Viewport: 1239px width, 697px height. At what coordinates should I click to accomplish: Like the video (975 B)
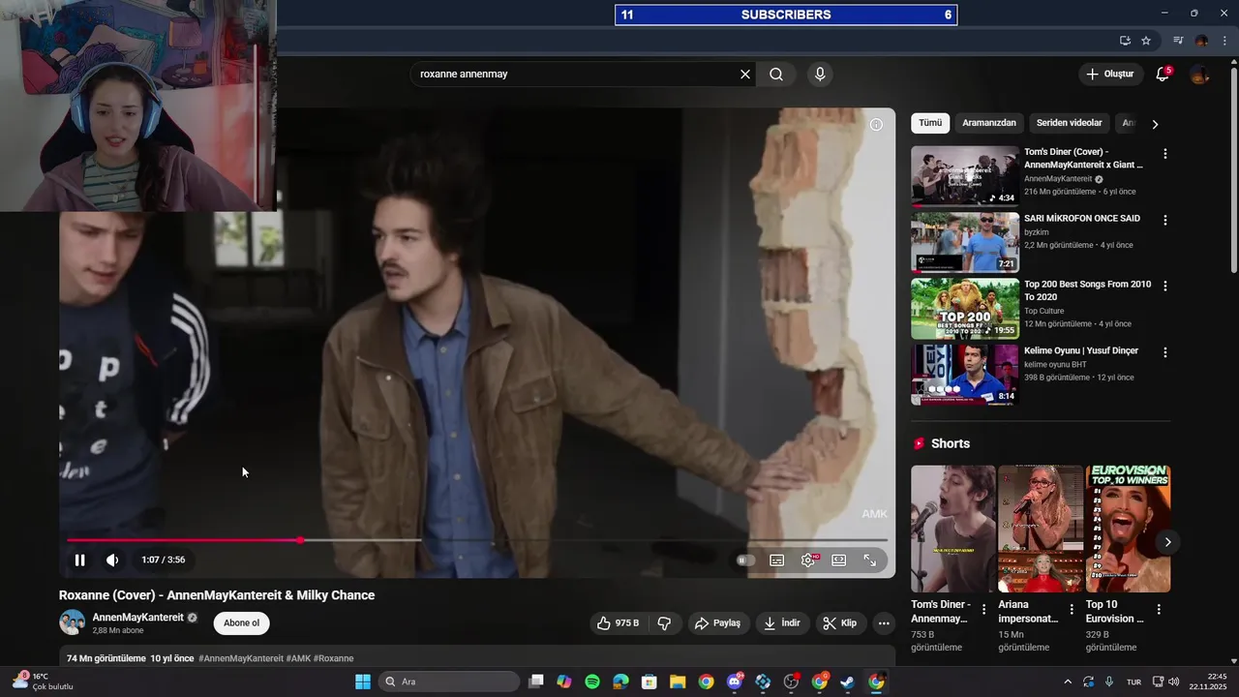tap(619, 623)
